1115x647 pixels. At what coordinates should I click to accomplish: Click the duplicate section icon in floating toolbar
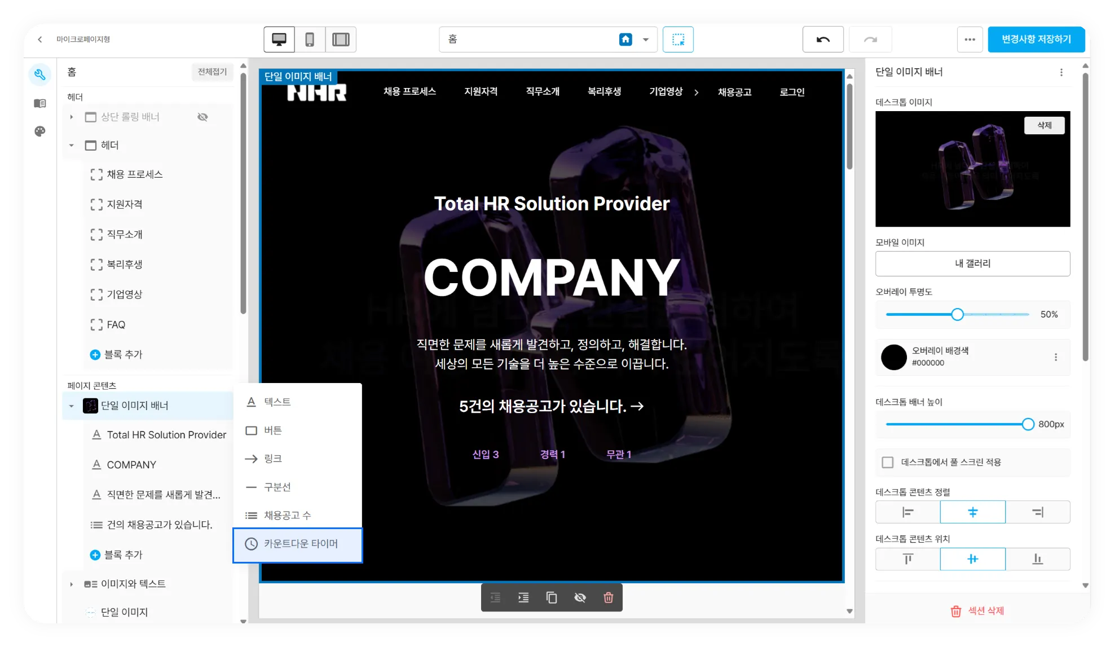tap(552, 598)
